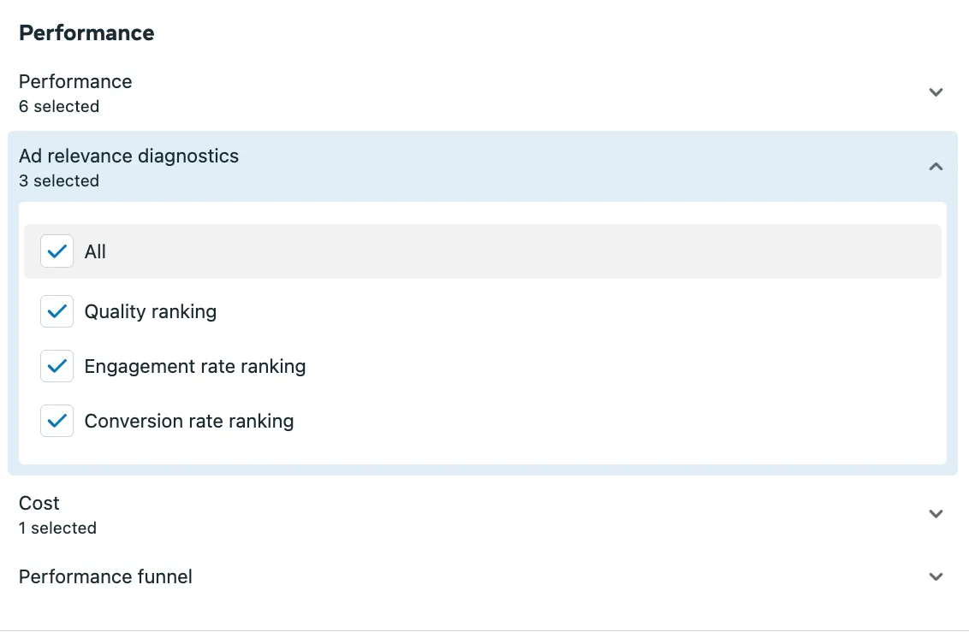Image resolution: width=969 pixels, height=632 pixels.
Task: Click the Conversion rate ranking checkmark icon
Action: tap(56, 421)
